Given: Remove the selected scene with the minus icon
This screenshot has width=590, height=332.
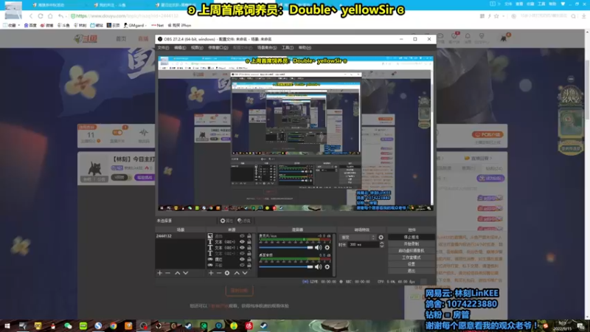Looking at the screenshot, I should pos(168,273).
